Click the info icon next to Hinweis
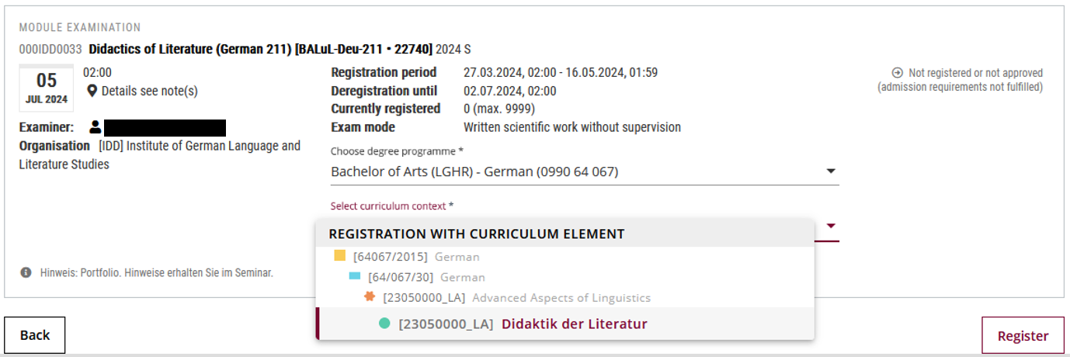This screenshot has width=1070, height=357. pyautogui.click(x=26, y=273)
